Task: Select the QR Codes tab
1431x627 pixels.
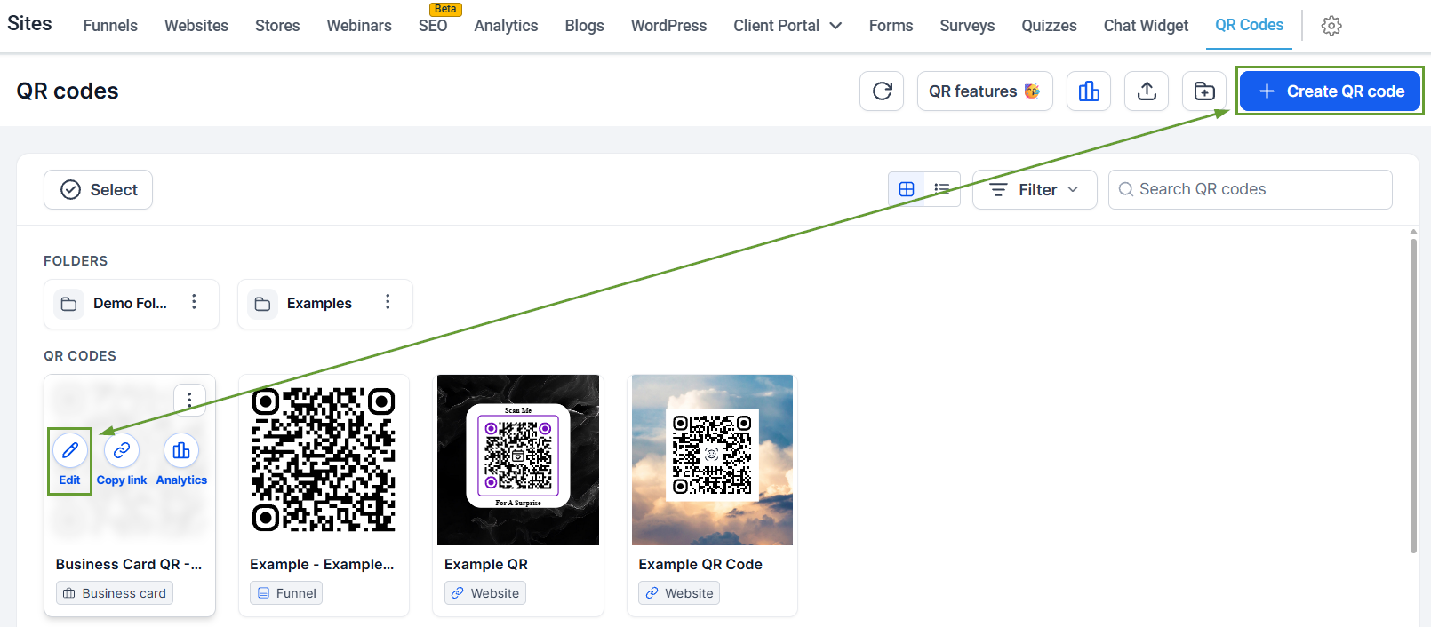Action: [x=1249, y=25]
